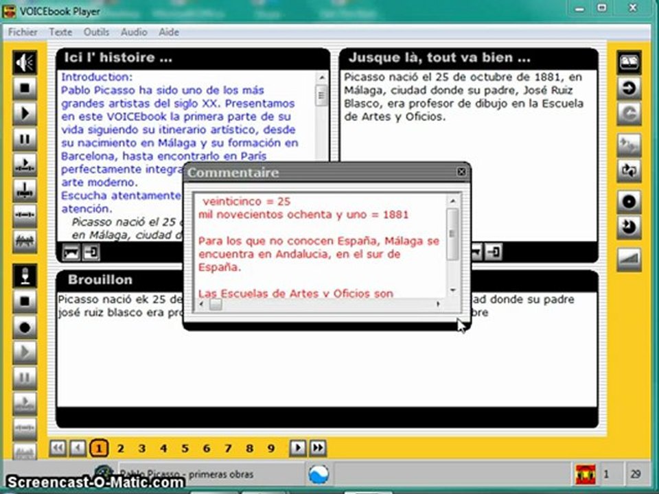Viewport: 659px width, 494px height.
Task: Click the greyed-out pause button in recording toolbar
Action: point(25,377)
